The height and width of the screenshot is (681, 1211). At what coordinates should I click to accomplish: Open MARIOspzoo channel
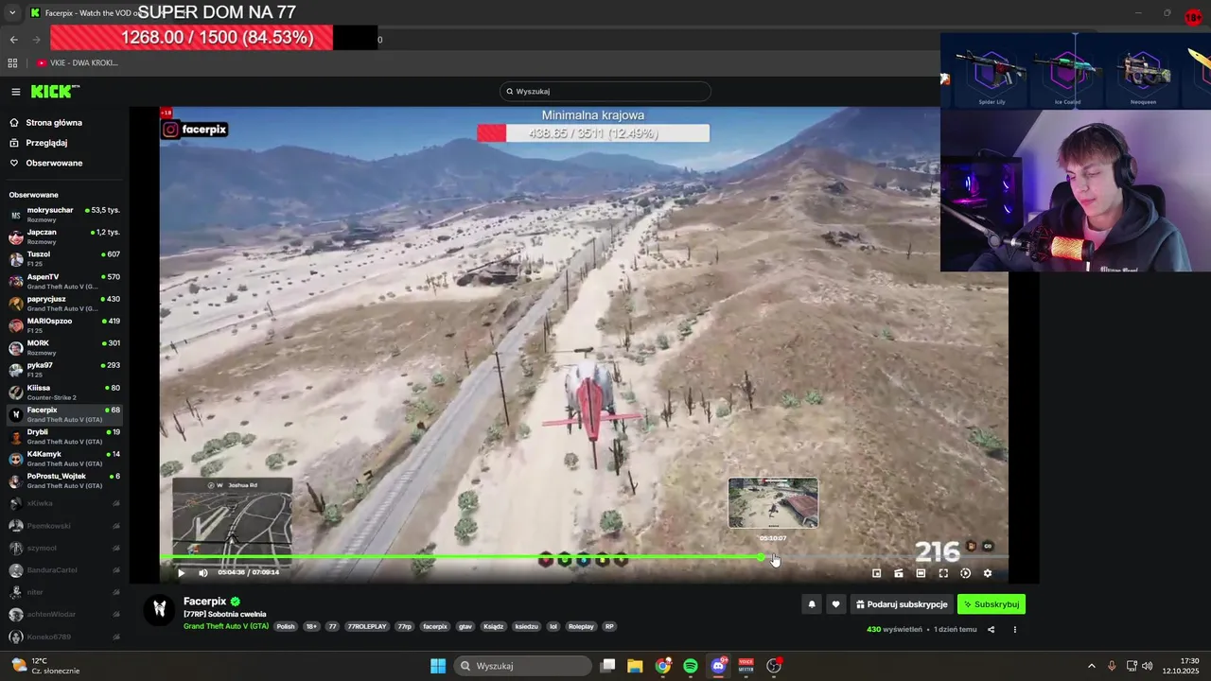(x=64, y=325)
